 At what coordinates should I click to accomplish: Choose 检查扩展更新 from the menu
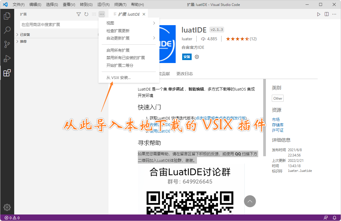129,31
